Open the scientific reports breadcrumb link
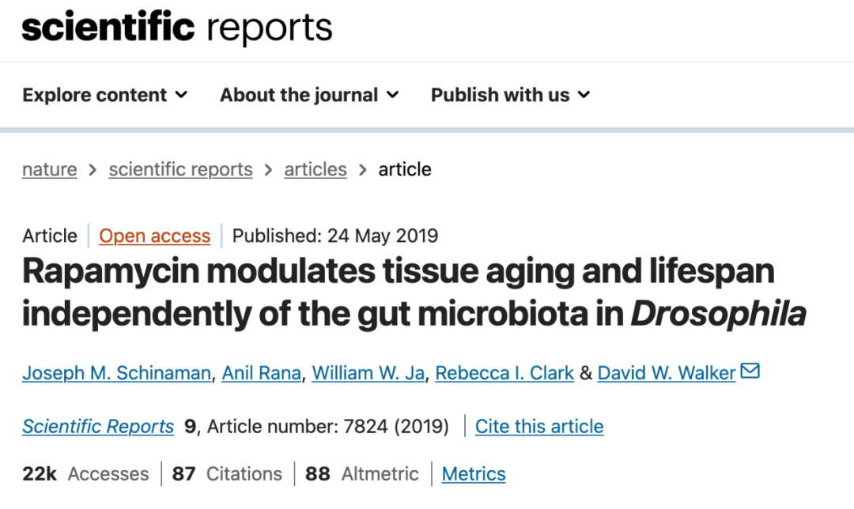Viewport: 854px width, 509px height. click(x=180, y=169)
